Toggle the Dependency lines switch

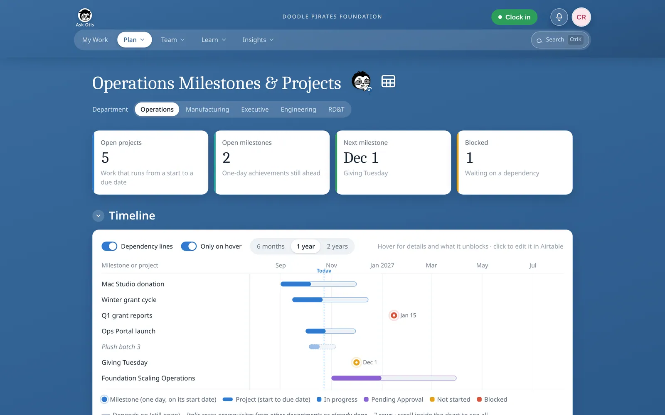click(x=109, y=246)
